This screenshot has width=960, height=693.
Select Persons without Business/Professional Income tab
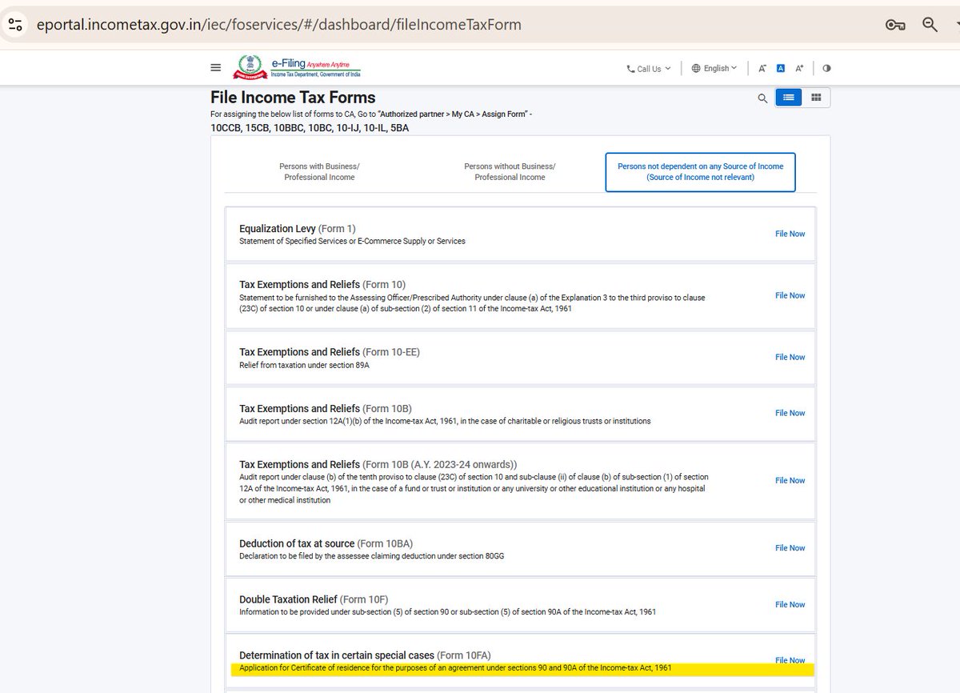[510, 171]
